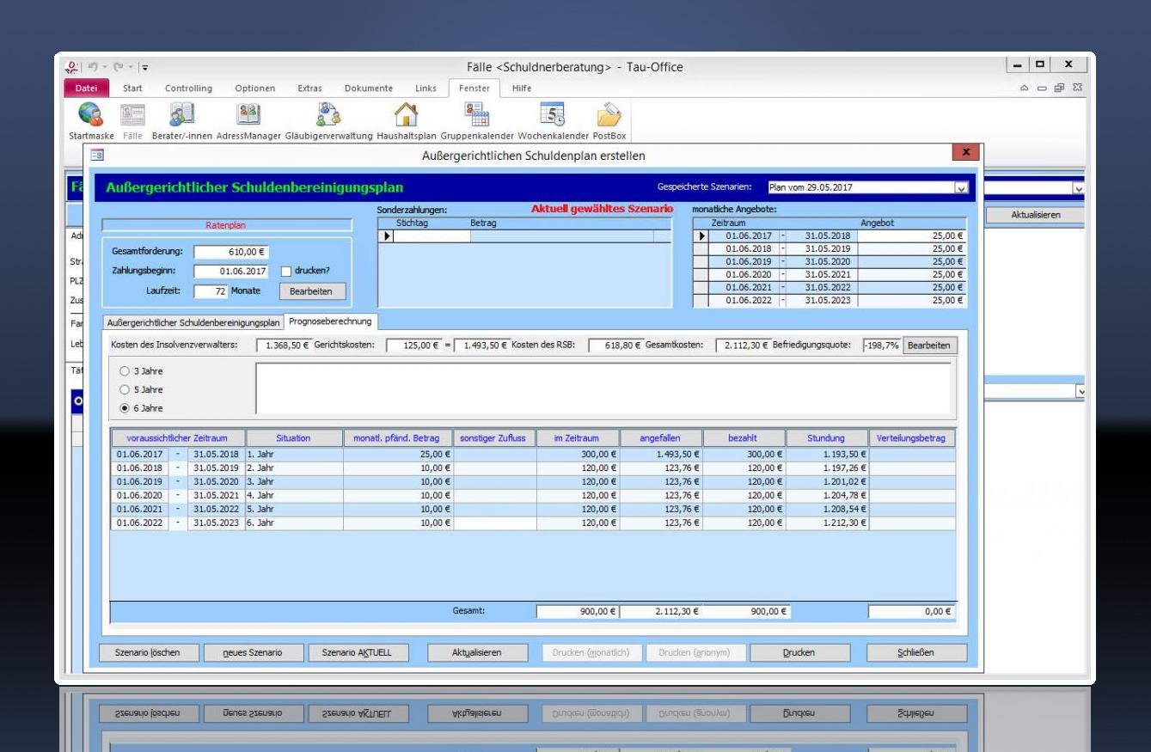This screenshot has width=1151, height=752.
Task: Click the 'Szenario löschen' button
Action: coord(148,652)
